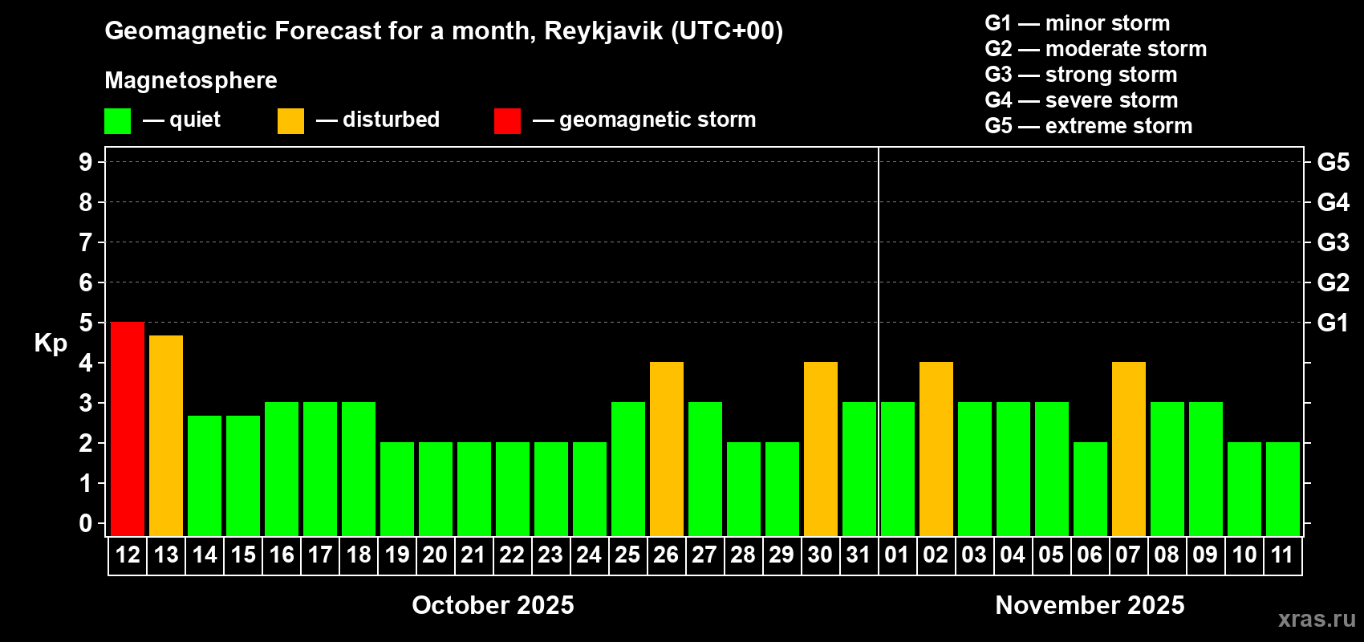Click the date label 11 in November

[1282, 555]
